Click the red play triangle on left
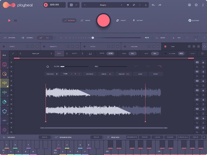Screen dimensions: 207x155 [x=9, y=20]
